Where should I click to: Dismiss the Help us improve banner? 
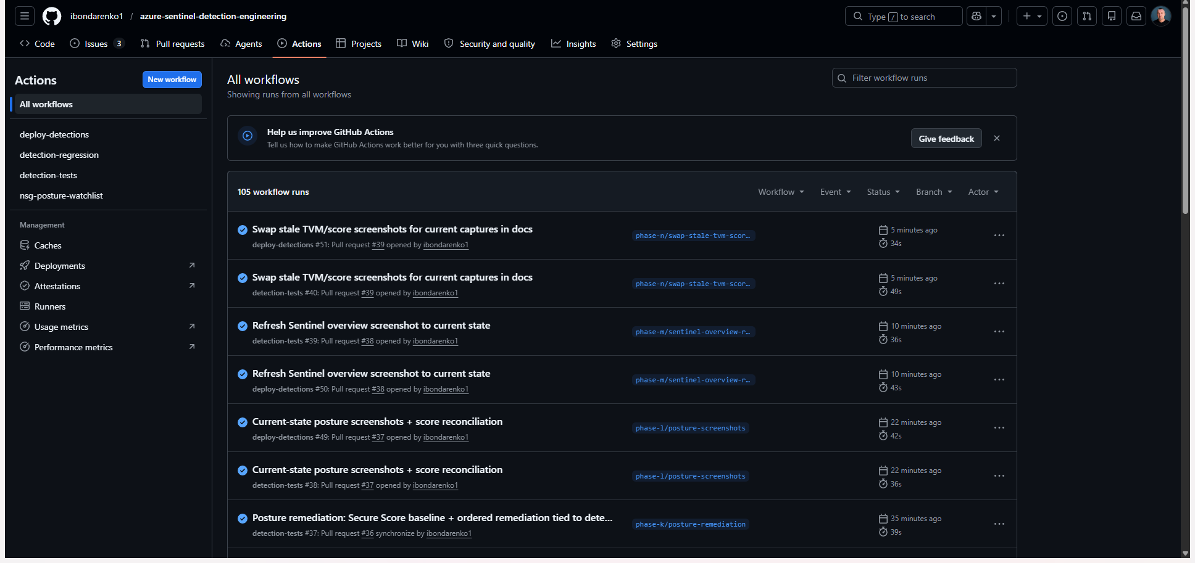(997, 138)
